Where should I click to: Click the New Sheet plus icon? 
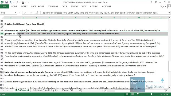pyautogui.click(x=81, y=91)
